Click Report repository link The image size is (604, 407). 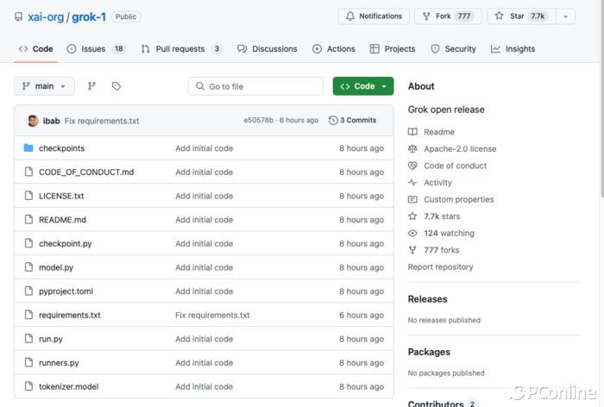pos(440,267)
